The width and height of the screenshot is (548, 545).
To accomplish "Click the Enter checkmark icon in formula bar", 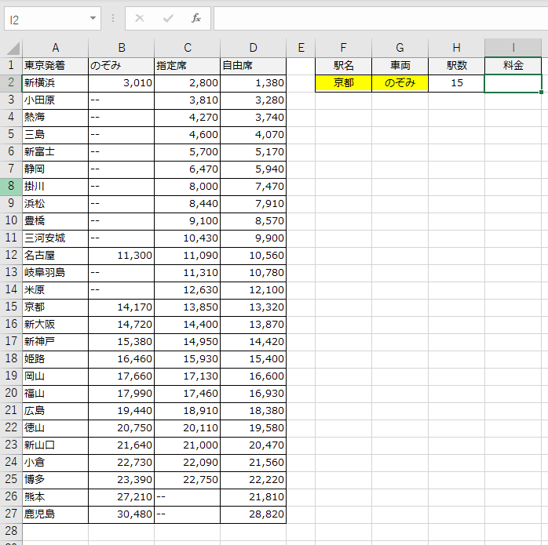I will 167,18.
